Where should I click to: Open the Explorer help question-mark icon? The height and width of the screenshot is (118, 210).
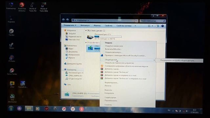(x=162, y=26)
